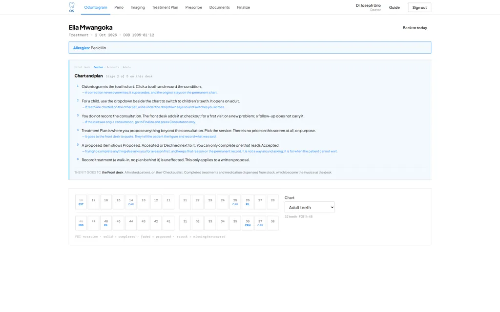The image size is (500, 312).
Task: Select tooth 25 marked CAR
Action: [235, 202]
